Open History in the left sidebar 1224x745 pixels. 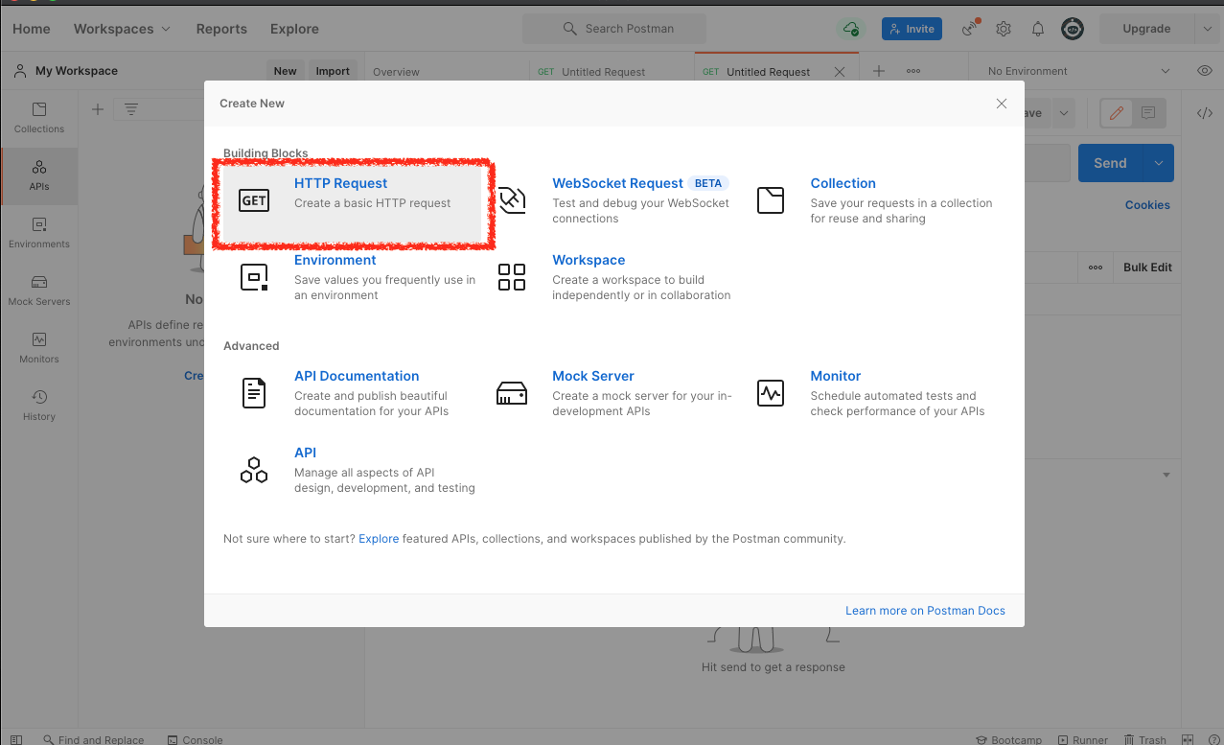(x=39, y=406)
